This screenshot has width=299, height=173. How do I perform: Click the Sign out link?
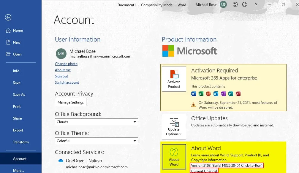[61, 76]
